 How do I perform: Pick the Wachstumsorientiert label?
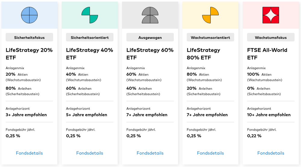click(x=210, y=38)
